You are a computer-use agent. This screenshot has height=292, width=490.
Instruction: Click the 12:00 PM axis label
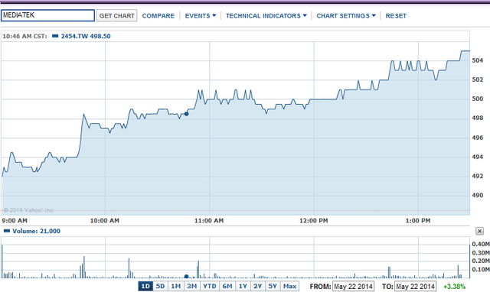313,221
